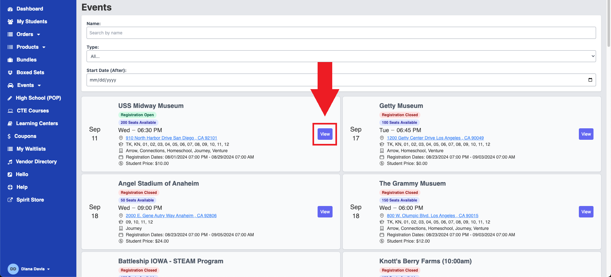Image resolution: width=611 pixels, height=277 pixels.
Task: Click calendar icon on USS Midway registration dates
Action: point(121,157)
